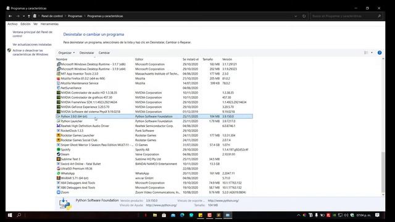The width and height of the screenshot is (395, 222).
Task: Expand the address bar history dropdown
Action: tap(296, 16)
